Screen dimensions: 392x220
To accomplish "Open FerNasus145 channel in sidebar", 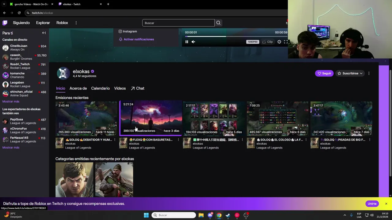I will [24, 140].
